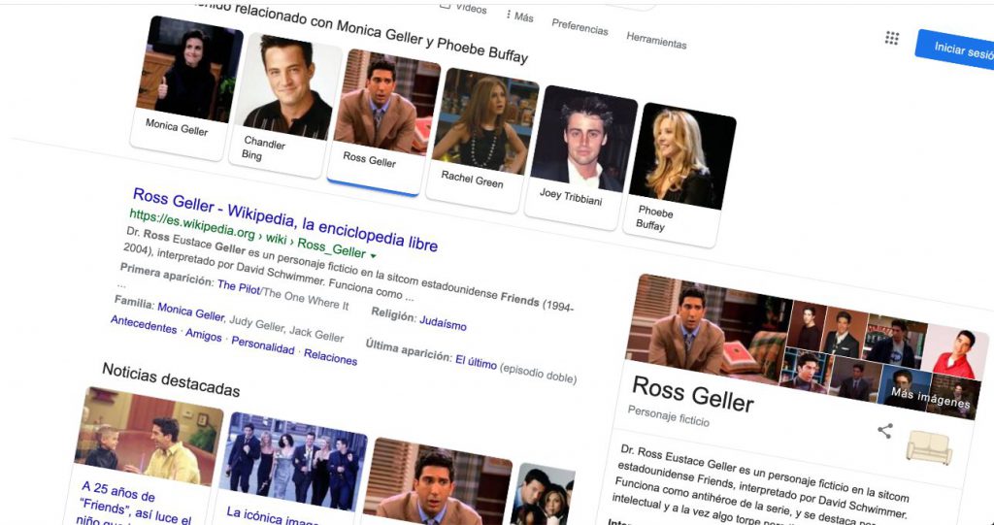Viewport: 994px width, 525px height.
Task: Switch to the Vídeos search tab
Action: coord(463,8)
